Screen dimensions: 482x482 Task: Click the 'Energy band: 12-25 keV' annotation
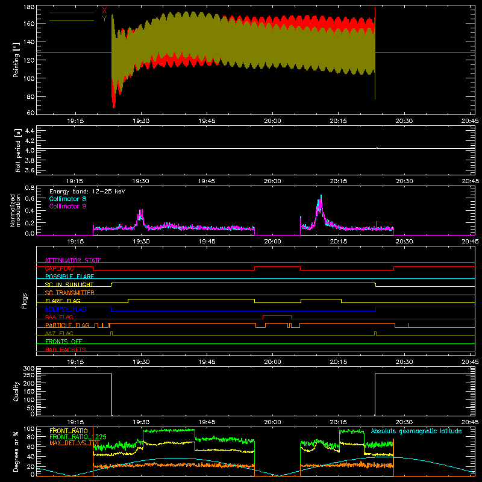pyautogui.click(x=87, y=192)
